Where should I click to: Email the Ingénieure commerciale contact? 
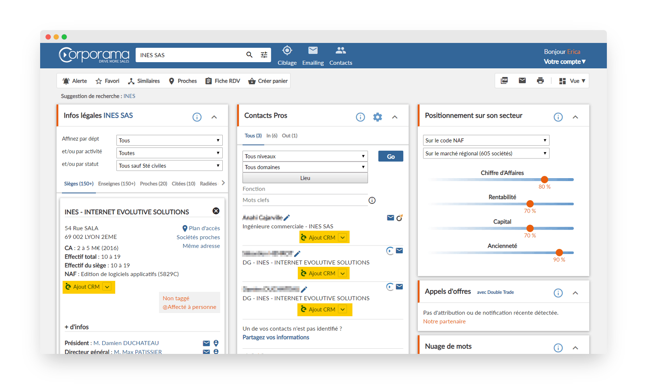[x=390, y=217]
